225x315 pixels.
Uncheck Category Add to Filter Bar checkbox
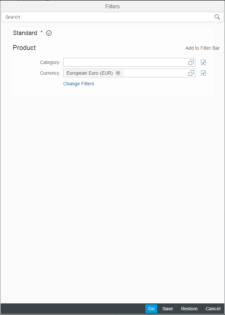[203, 62]
